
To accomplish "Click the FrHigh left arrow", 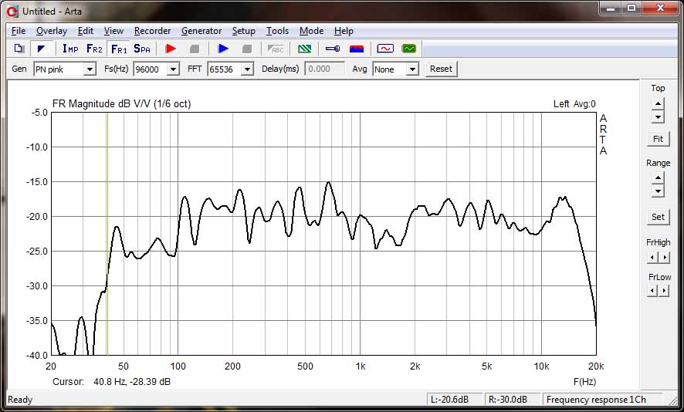I will [652, 258].
